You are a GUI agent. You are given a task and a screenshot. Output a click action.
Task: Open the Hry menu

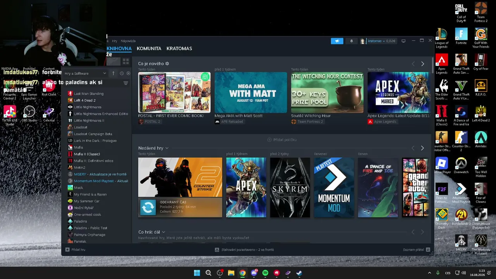[115, 41]
